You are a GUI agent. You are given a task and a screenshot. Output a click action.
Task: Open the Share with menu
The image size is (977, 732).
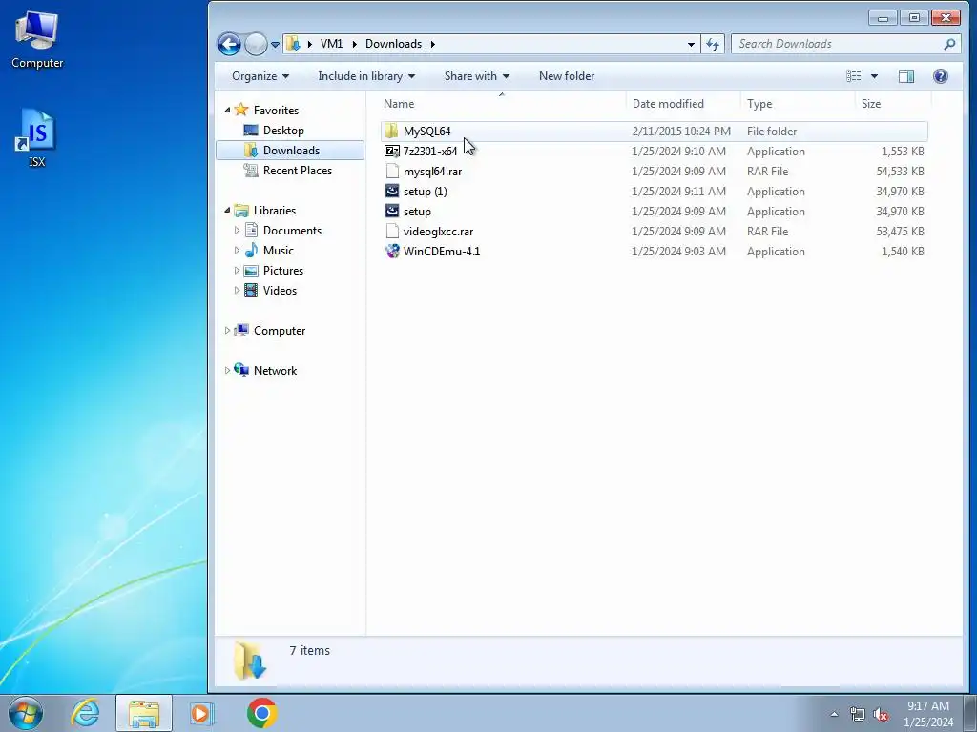477,76
